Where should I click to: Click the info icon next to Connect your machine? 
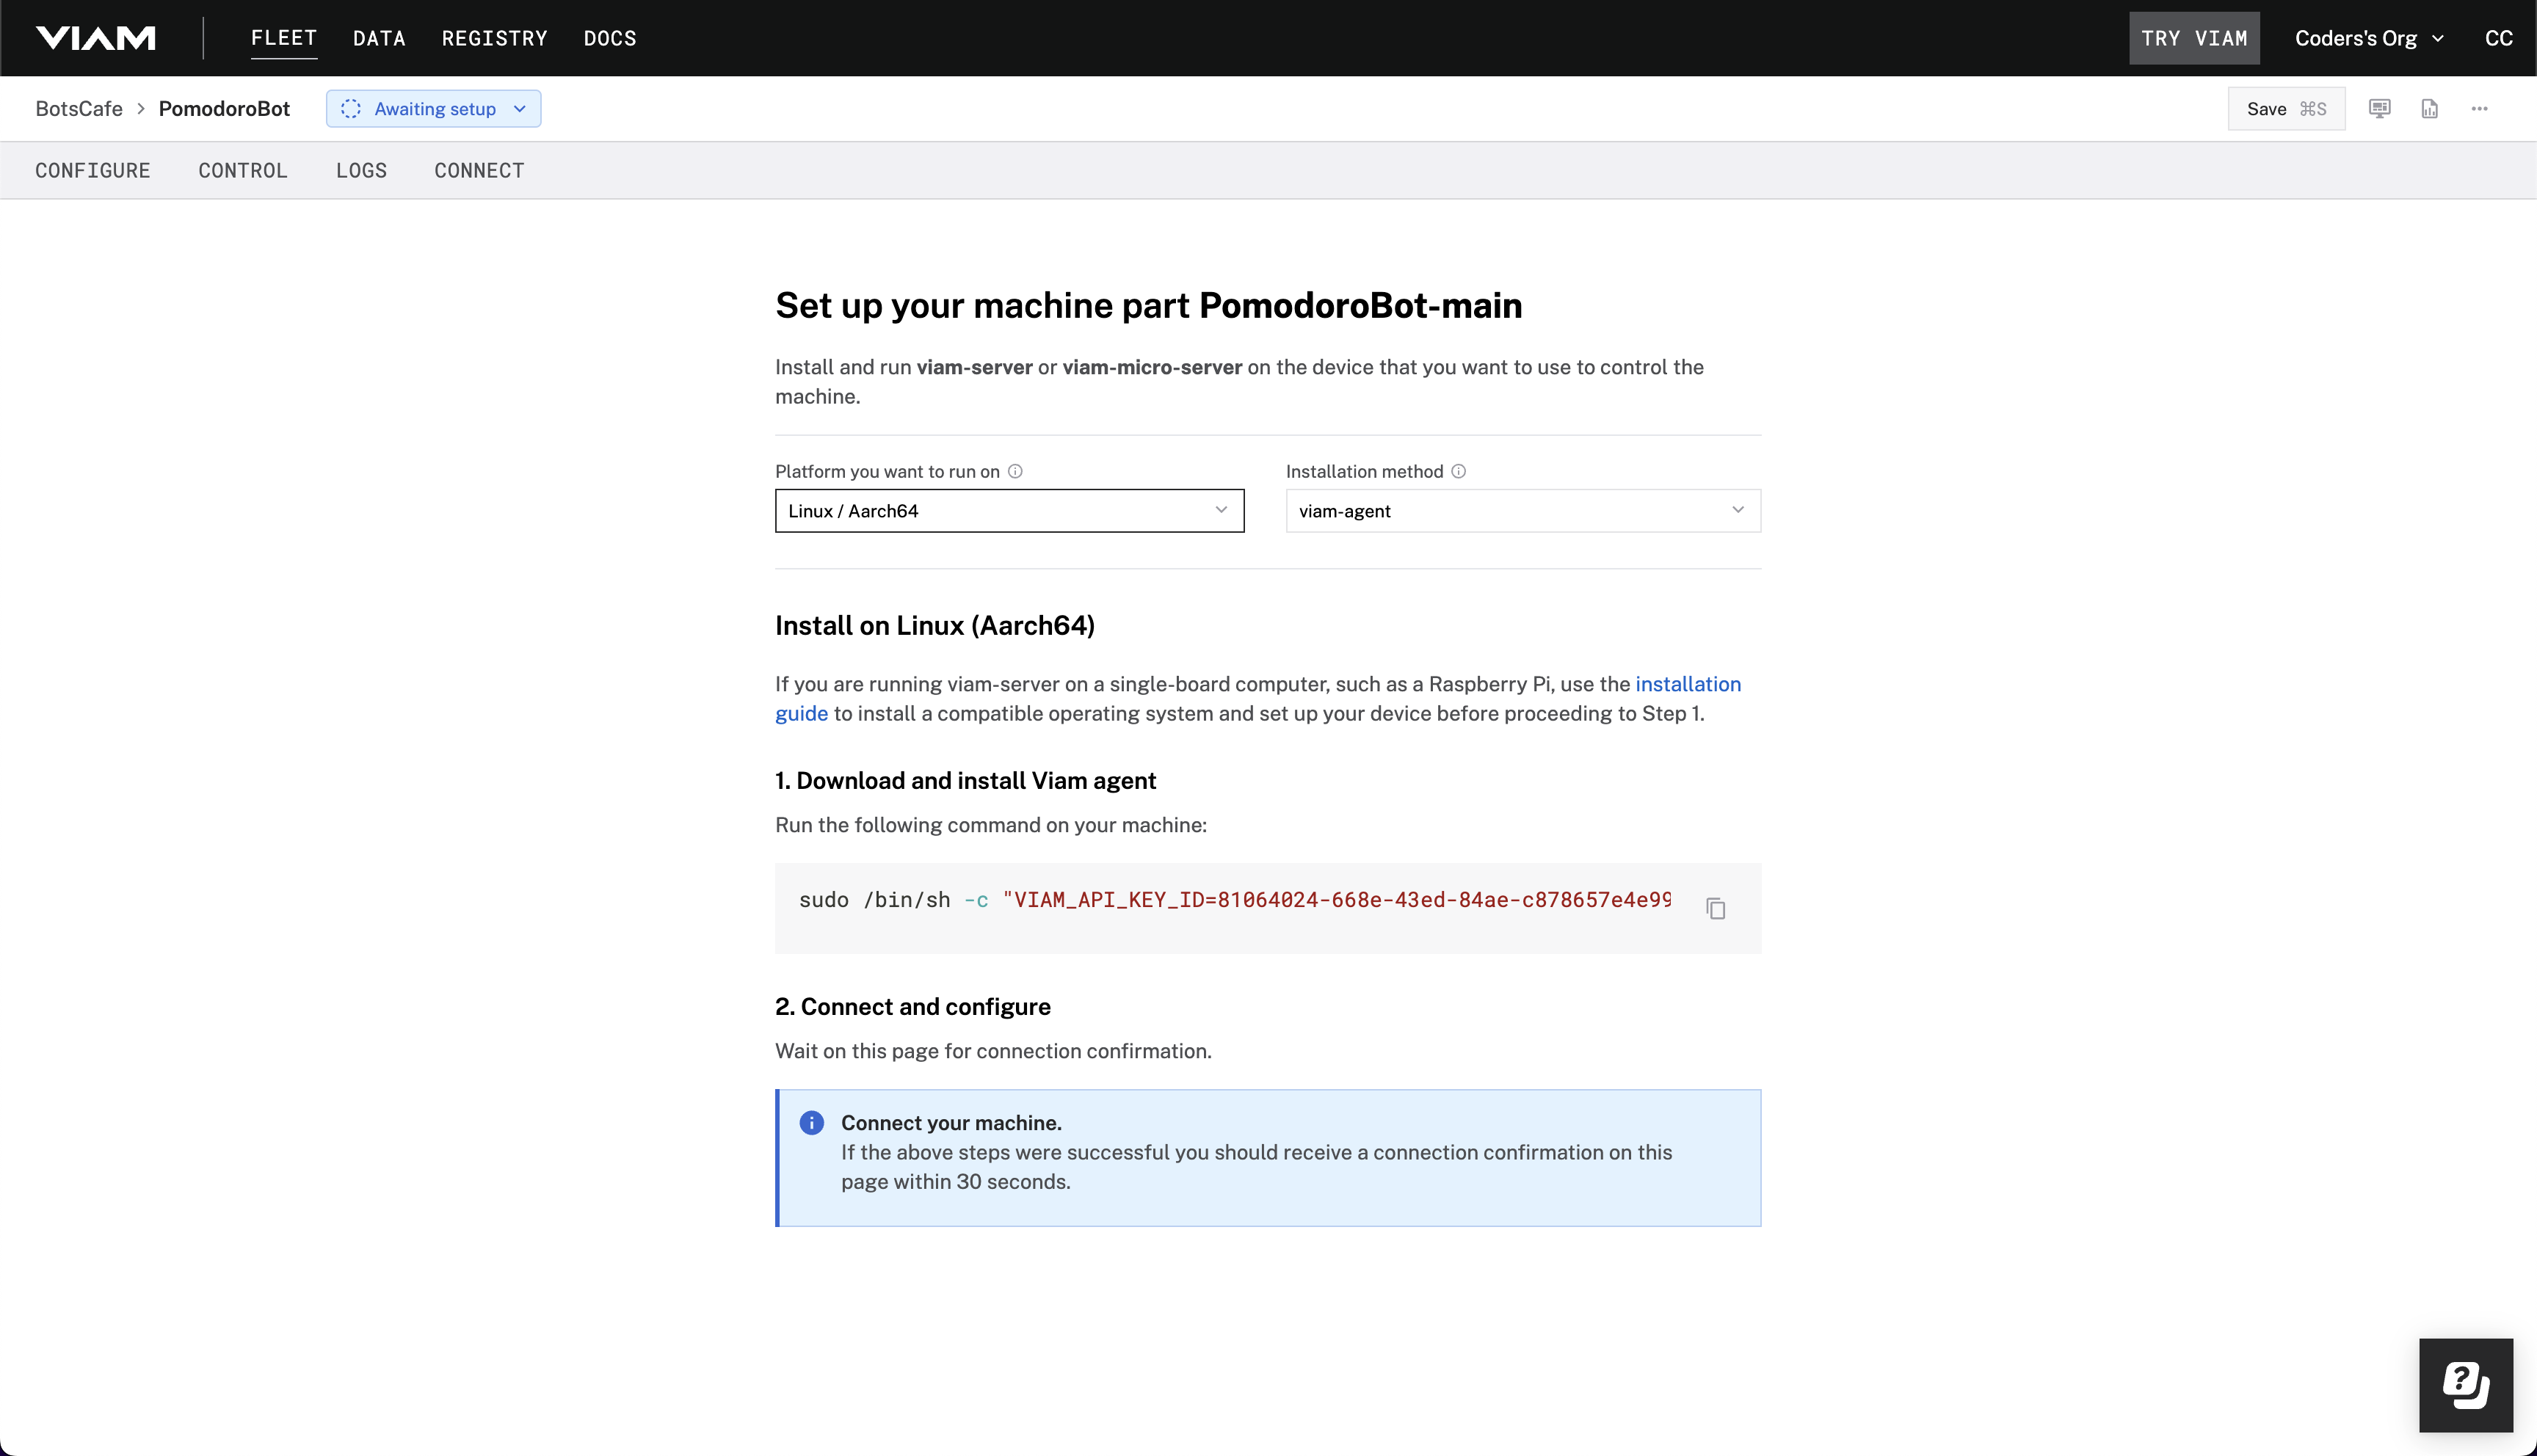tap(812, 1121)
